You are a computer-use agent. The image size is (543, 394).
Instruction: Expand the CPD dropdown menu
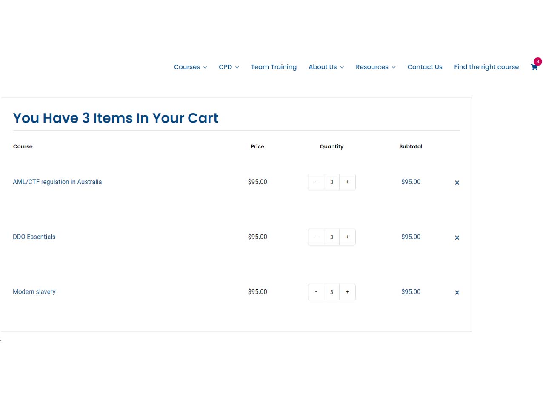(x=229, y=67)
